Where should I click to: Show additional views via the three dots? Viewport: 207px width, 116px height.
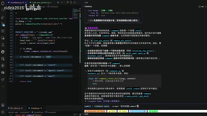3,86
